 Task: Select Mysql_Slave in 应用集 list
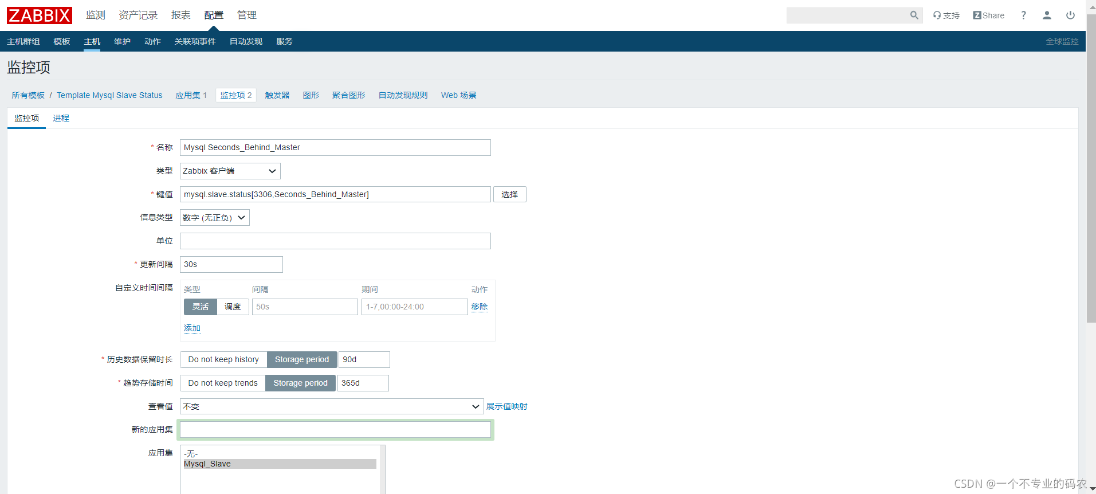280,464
